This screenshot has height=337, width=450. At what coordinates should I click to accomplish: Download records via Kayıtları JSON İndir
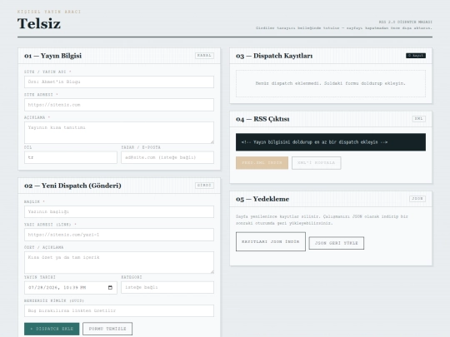coord(271,241)
